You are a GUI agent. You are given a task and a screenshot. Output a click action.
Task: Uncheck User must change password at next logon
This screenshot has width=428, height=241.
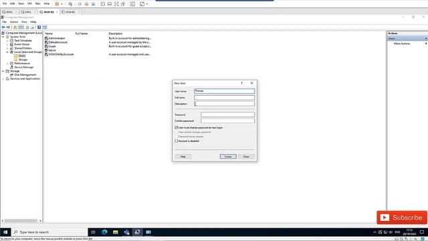[x=177, y=128]
